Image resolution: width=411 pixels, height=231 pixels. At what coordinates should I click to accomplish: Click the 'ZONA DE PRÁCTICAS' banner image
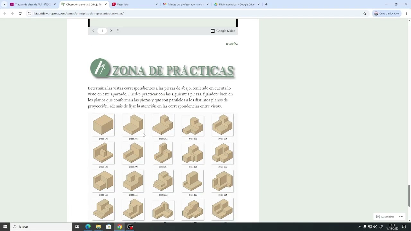click(x=163, y=69)
